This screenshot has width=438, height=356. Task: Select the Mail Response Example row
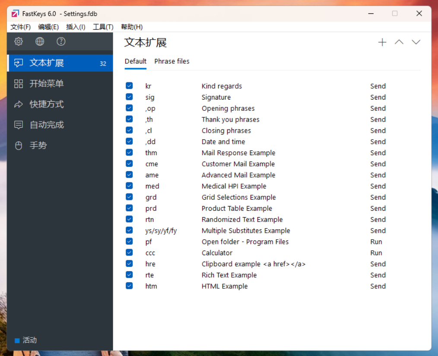click(x=273, y=153)
